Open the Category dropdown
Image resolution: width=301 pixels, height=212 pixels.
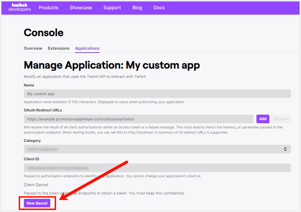coord(157,149)
